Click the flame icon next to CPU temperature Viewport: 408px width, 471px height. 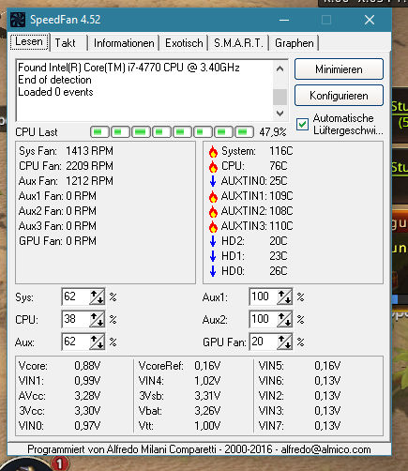click(213, 166)
